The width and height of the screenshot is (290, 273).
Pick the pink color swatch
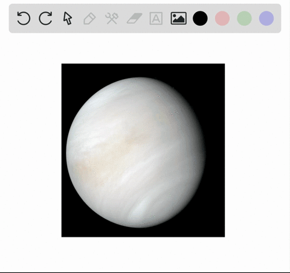click(x=222, y=18)
